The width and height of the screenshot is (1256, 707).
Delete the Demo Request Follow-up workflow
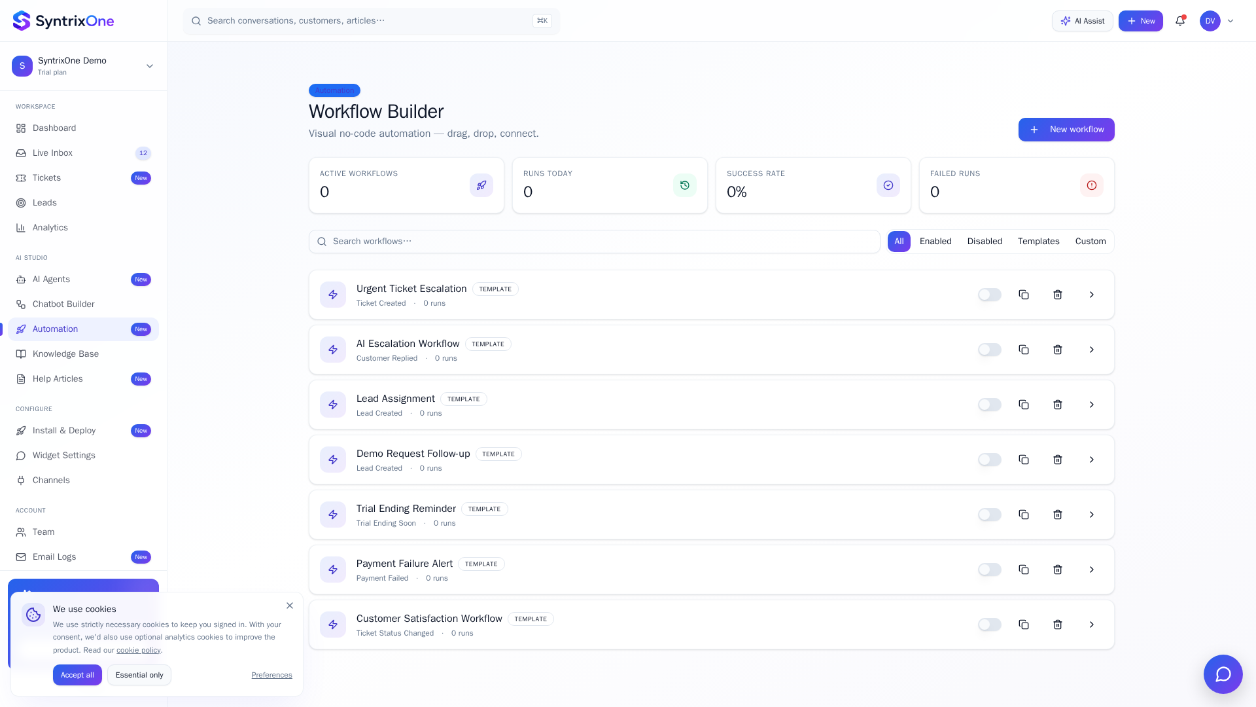[1058, 460]
